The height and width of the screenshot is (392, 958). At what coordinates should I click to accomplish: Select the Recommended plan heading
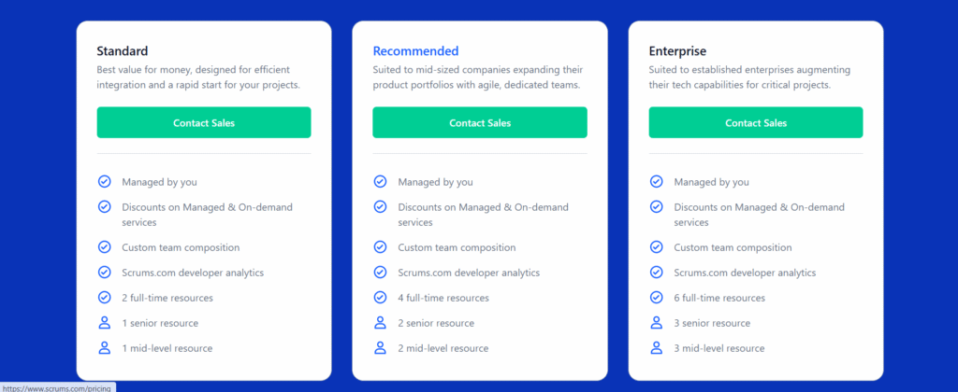(x=415, y=50)
